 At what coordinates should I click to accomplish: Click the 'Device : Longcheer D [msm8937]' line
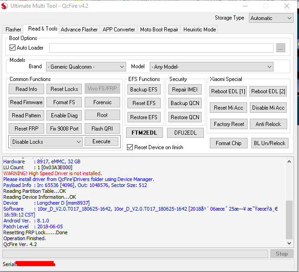46,203
